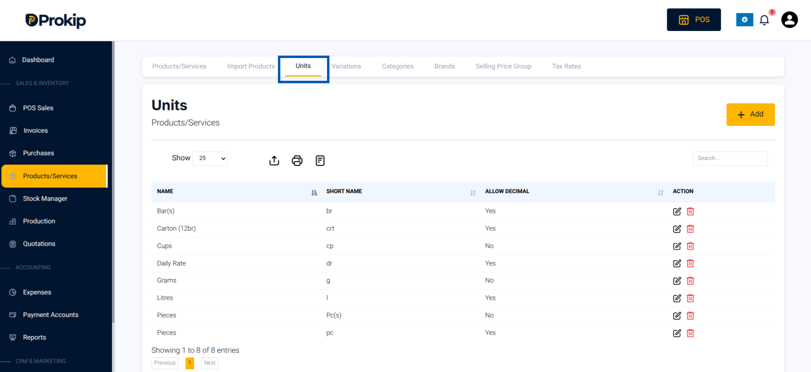The width and height of the screenshot is (811, 372).
Task: Delete the Daily Rate unit
Action: [690, 263]
